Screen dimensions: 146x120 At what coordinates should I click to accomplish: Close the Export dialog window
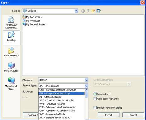coord(143,3)
